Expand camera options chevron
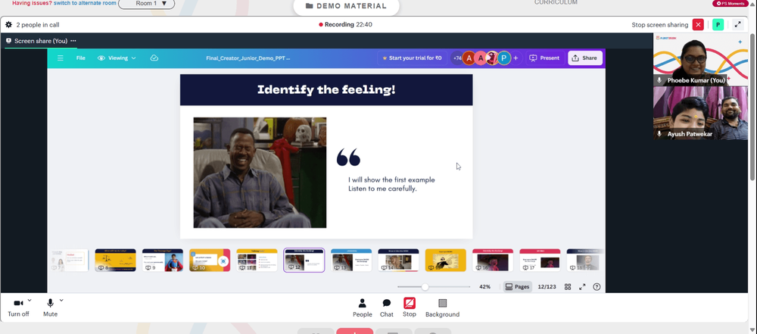Screen dimensions: 757x334 [30, 300]
